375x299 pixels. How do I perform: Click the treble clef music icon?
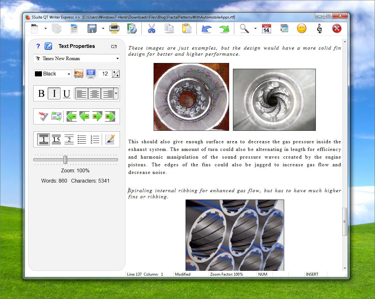(x=319, y=29)
